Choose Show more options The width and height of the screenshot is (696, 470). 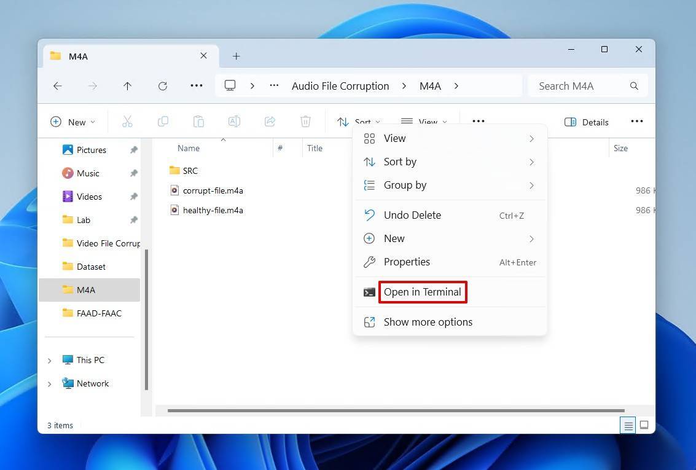[428, 322]
